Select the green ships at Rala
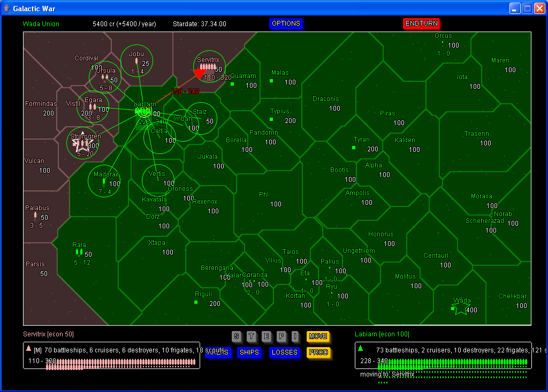This screenshot has width=548, height=392. (79, 252)
